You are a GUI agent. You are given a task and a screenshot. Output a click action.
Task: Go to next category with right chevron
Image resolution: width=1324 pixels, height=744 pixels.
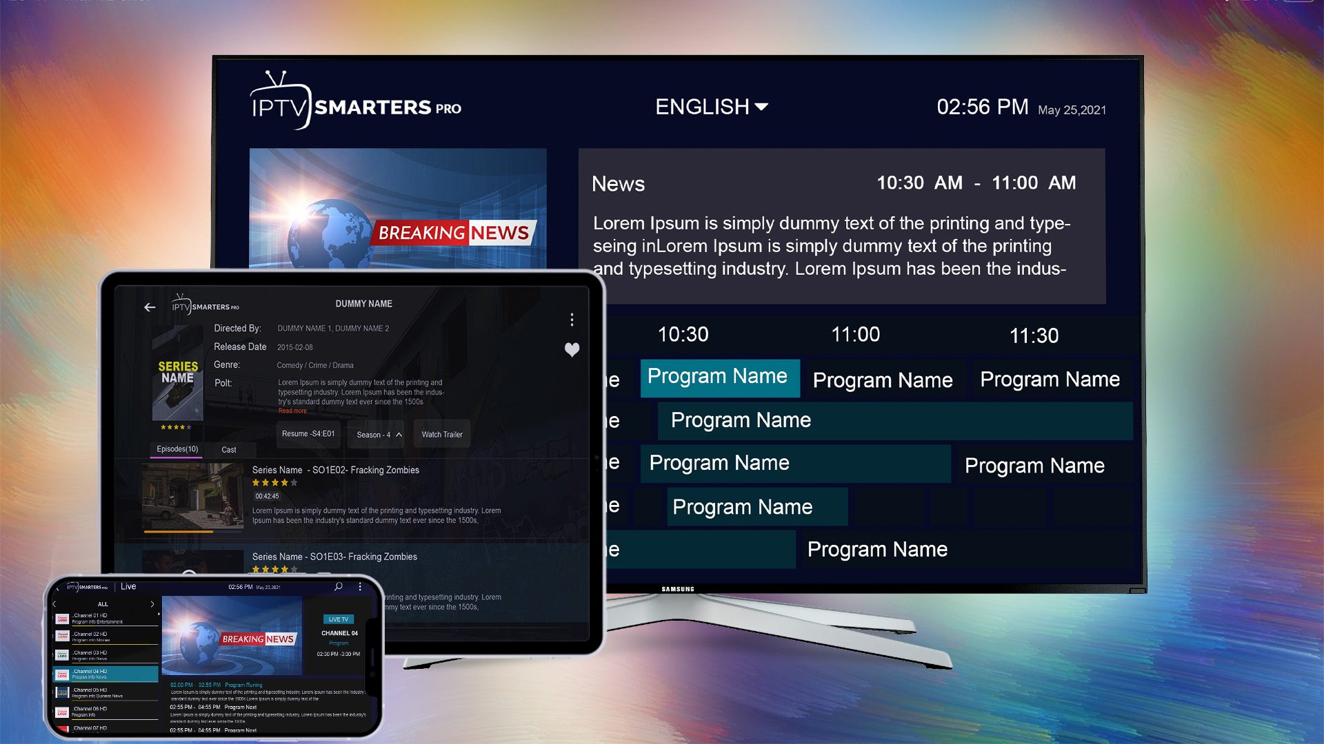(x=152, y=604)
